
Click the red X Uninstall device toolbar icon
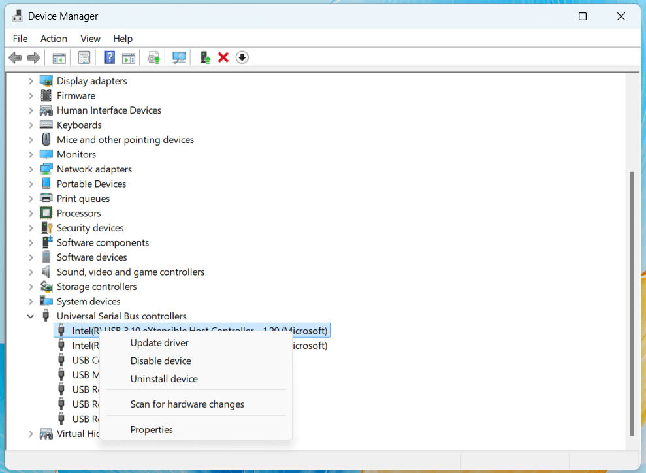click(223, 57)
